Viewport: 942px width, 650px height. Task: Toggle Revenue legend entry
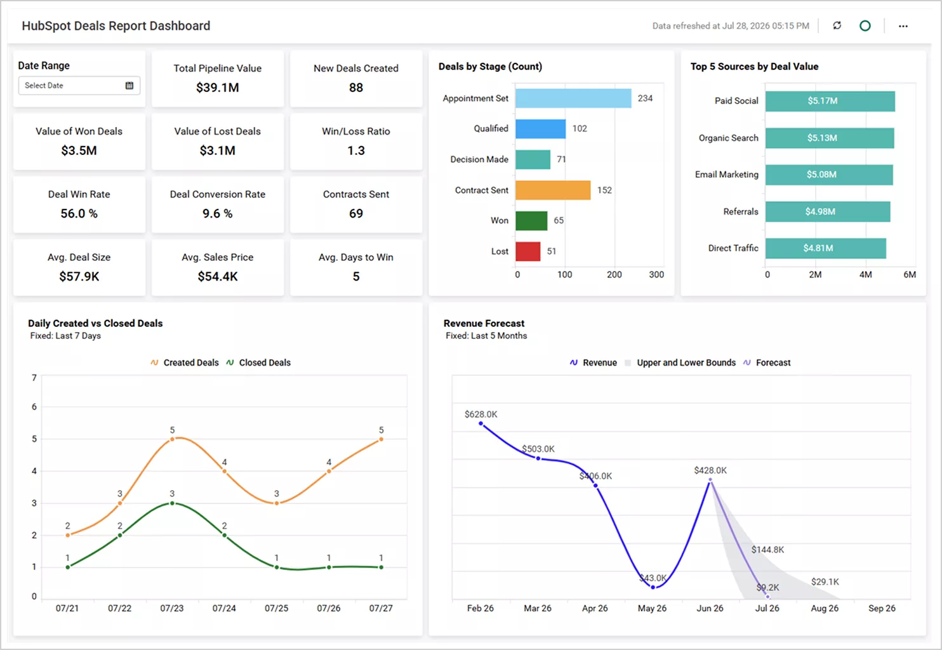[593, 362]
